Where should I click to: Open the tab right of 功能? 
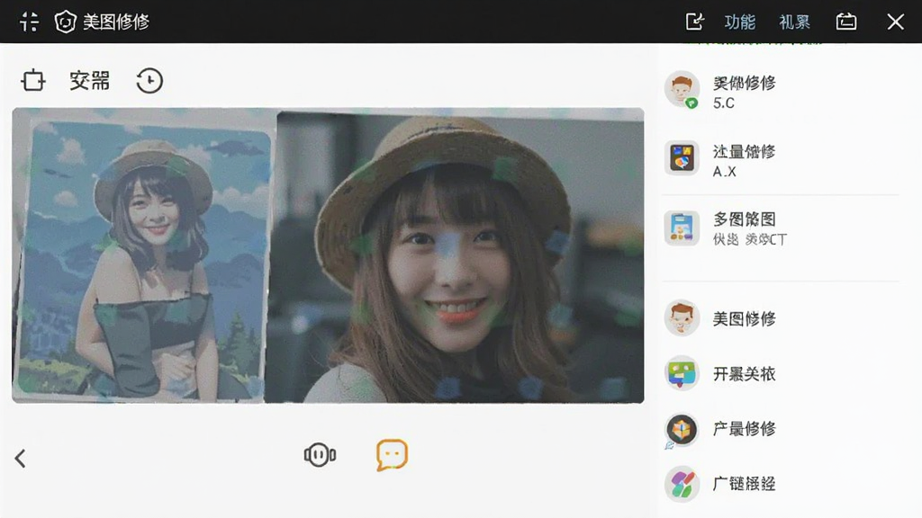tap(794, 22)
